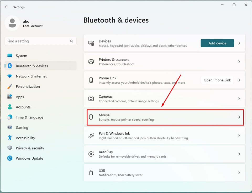This screenshot has height=193, width=252.
Task: Open Time & language category
Action: [40, 117]
